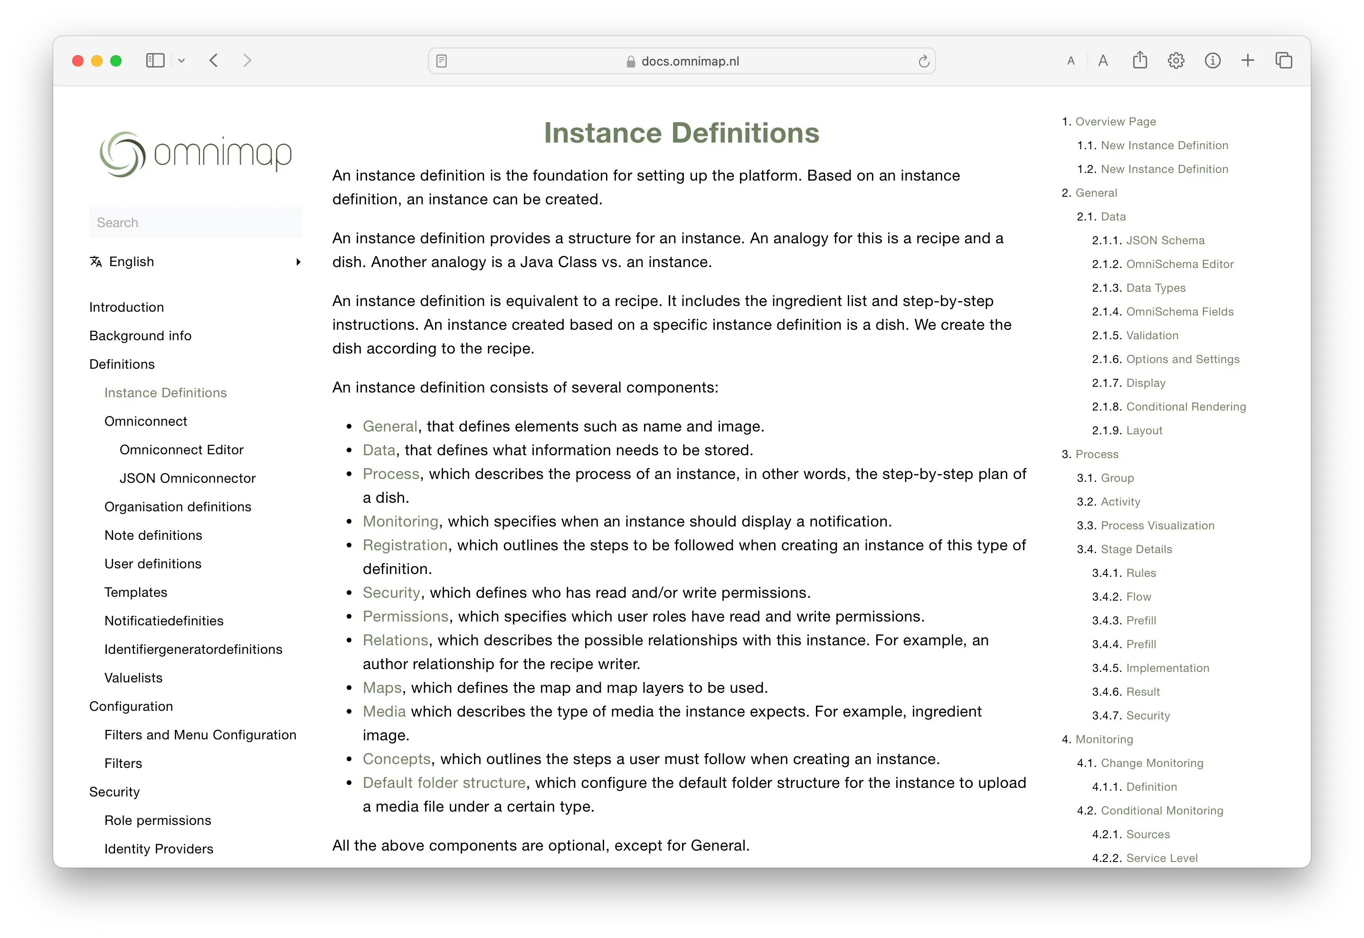Expand the Definitions section in sidebar

coord(121,364)
